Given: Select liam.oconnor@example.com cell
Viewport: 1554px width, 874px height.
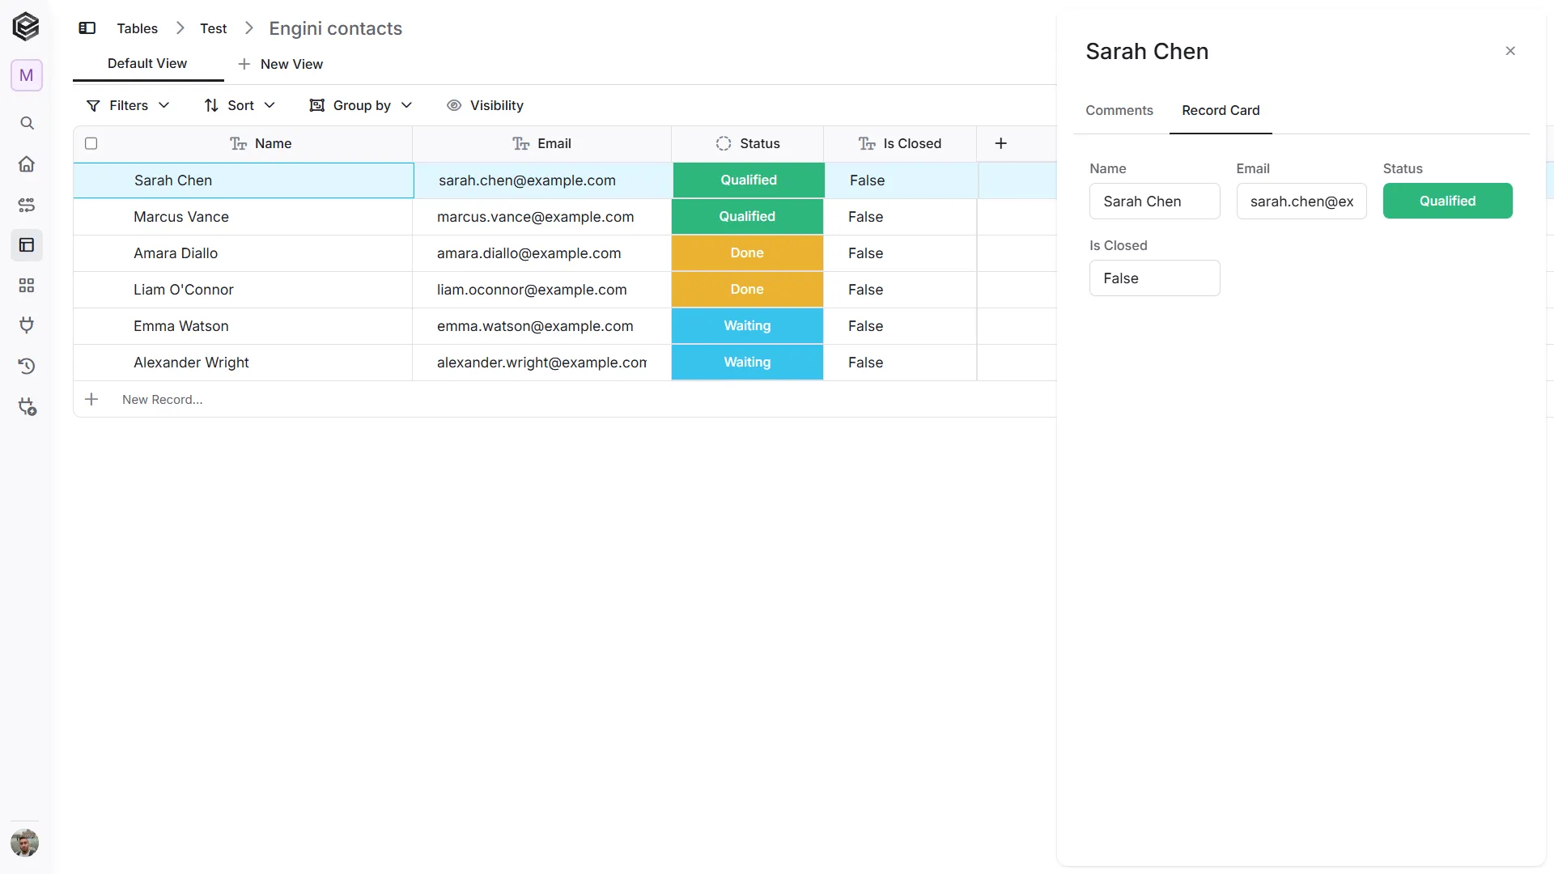Looking at the screenshot, I should (541, 290).
